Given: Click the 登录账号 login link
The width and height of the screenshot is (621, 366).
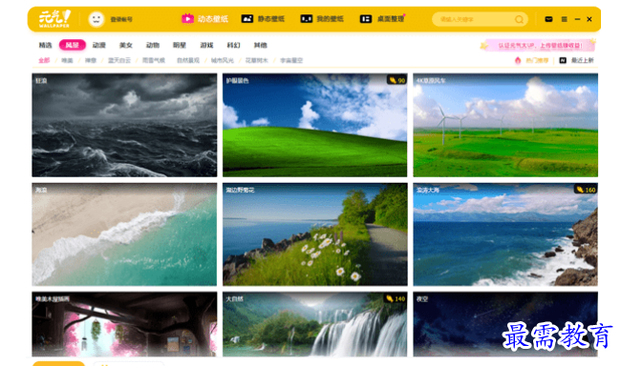Looking at the screenshot, I should [121, 19].
